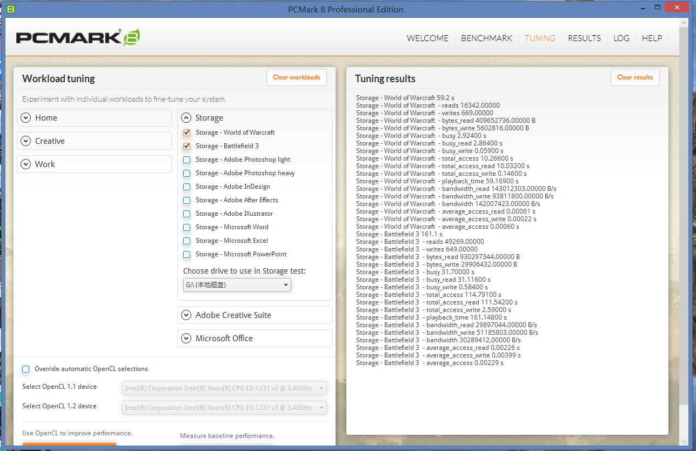Click the bandwidth_read line for Battlefield 3

pyautogui.click(x=447, y=325)
